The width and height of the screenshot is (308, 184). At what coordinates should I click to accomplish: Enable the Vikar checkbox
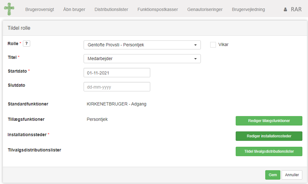[x=213, y=45]
